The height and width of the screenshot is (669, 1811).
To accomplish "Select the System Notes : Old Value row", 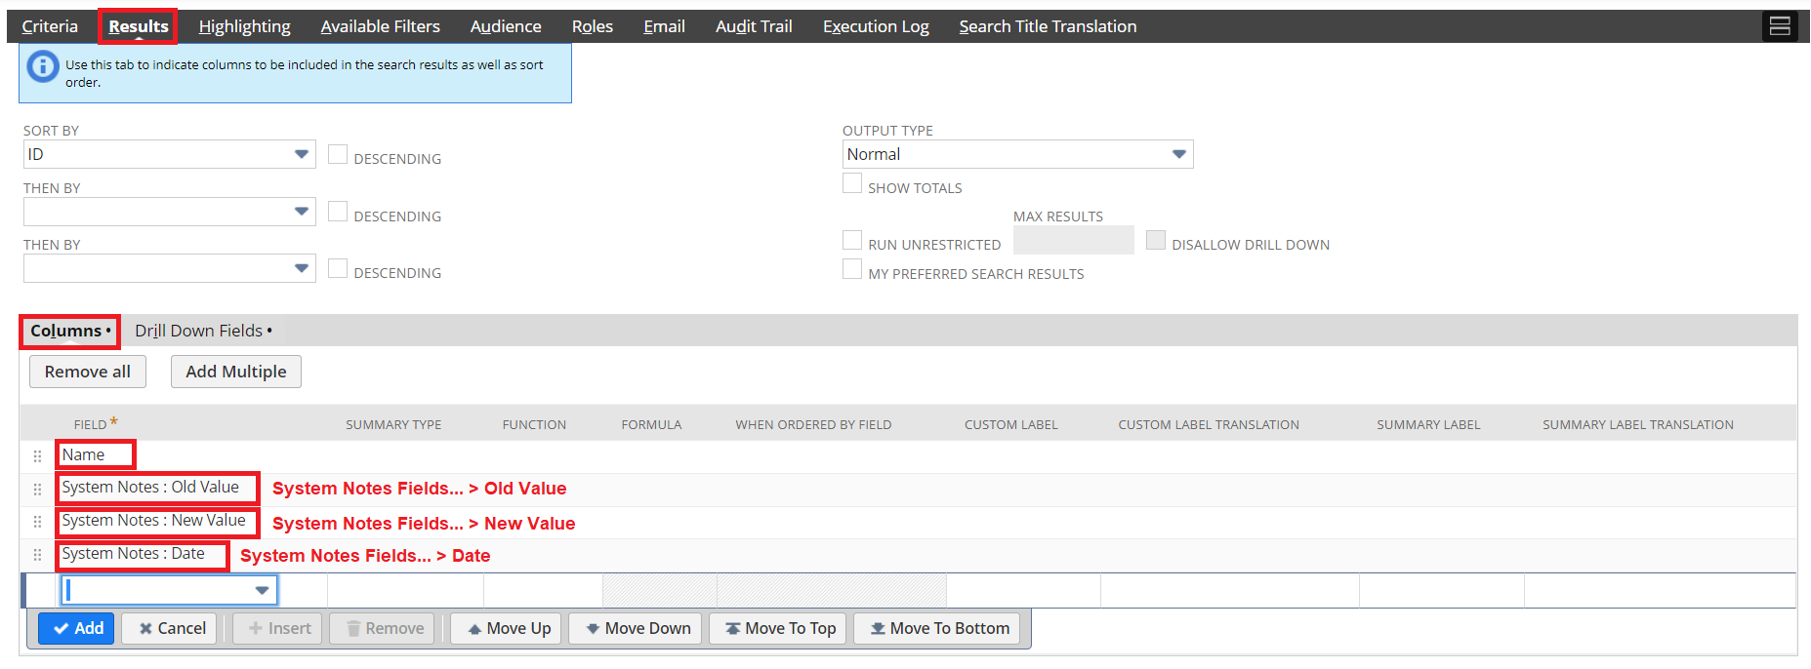I will tap(908, 490).
